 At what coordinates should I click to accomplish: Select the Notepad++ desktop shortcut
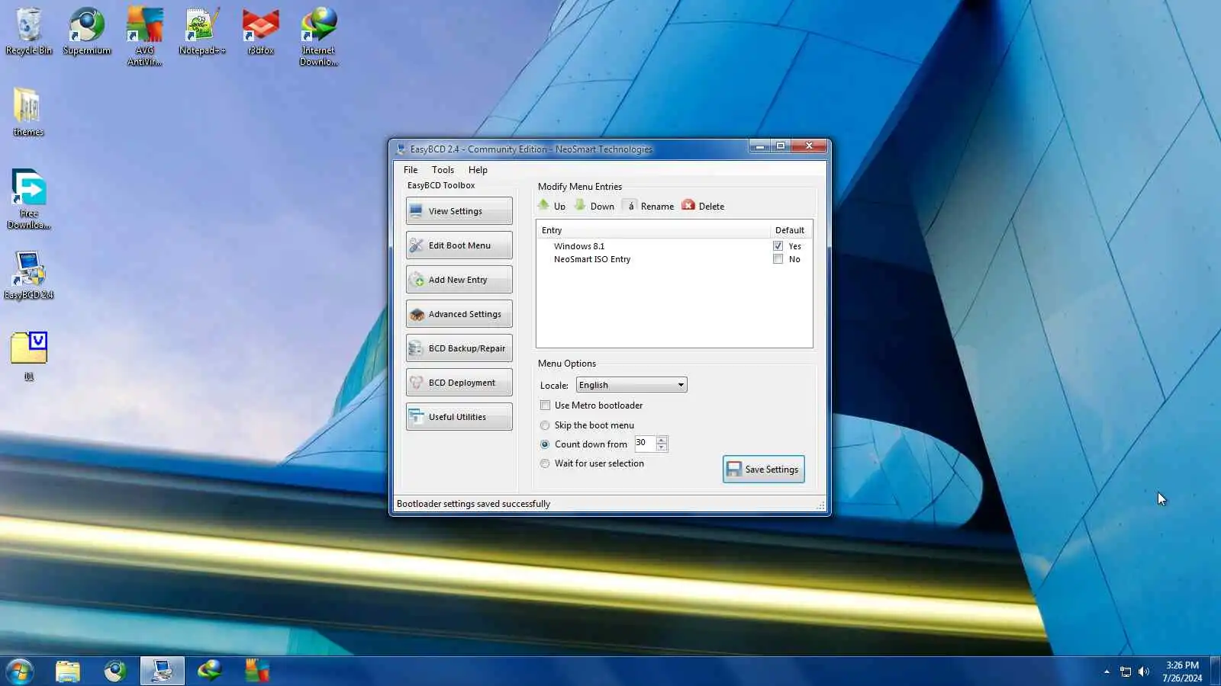pyautogui.click(x=202, y=31)
